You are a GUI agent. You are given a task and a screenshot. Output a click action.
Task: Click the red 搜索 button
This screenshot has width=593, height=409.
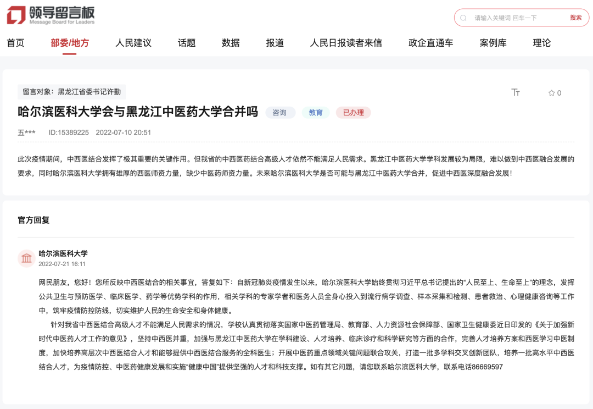pyautogui.click(x=575, y=18)
